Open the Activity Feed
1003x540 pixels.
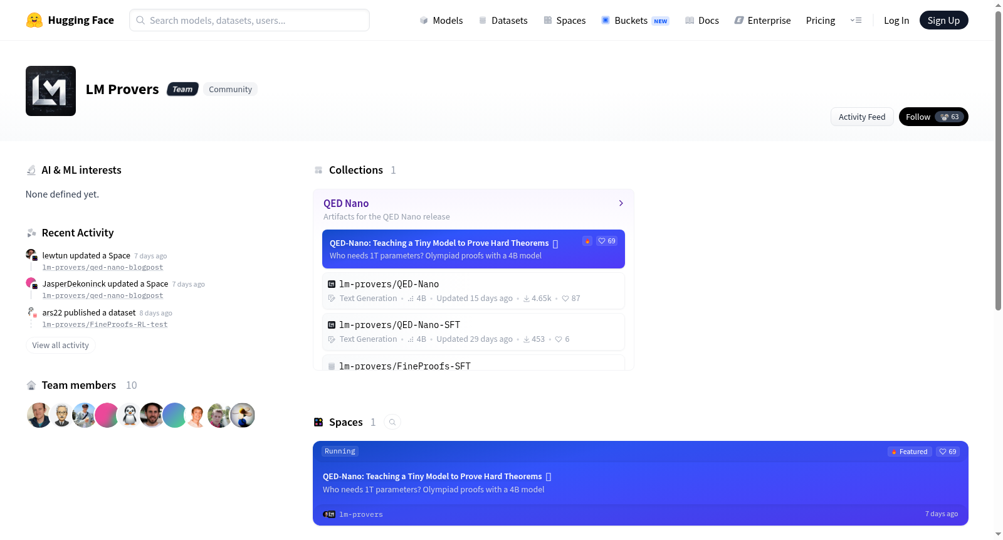click(x=862, y=117)
